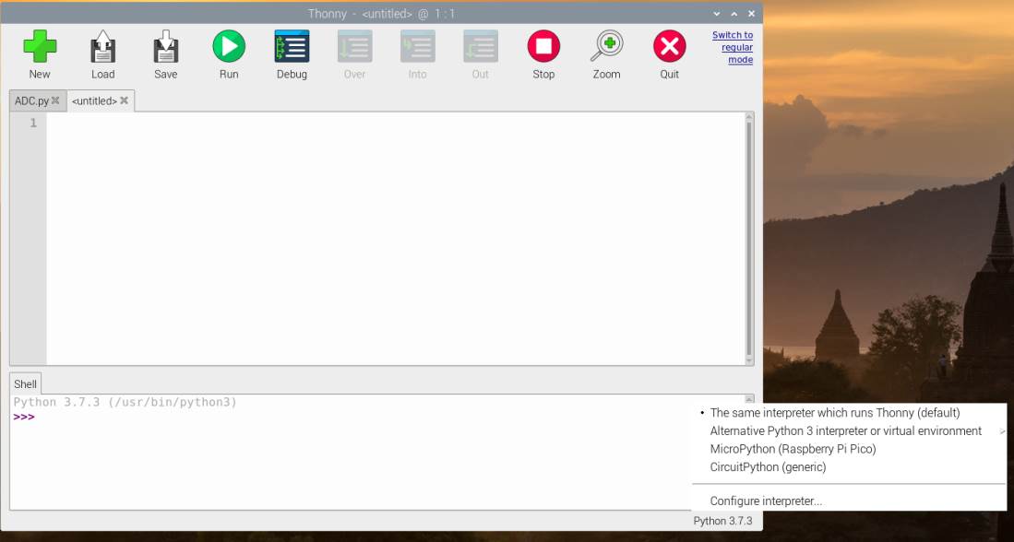Expand Alternative Python 3 interpreter submenu
The width and height of the screenshot is (1014, 542).
846,430
